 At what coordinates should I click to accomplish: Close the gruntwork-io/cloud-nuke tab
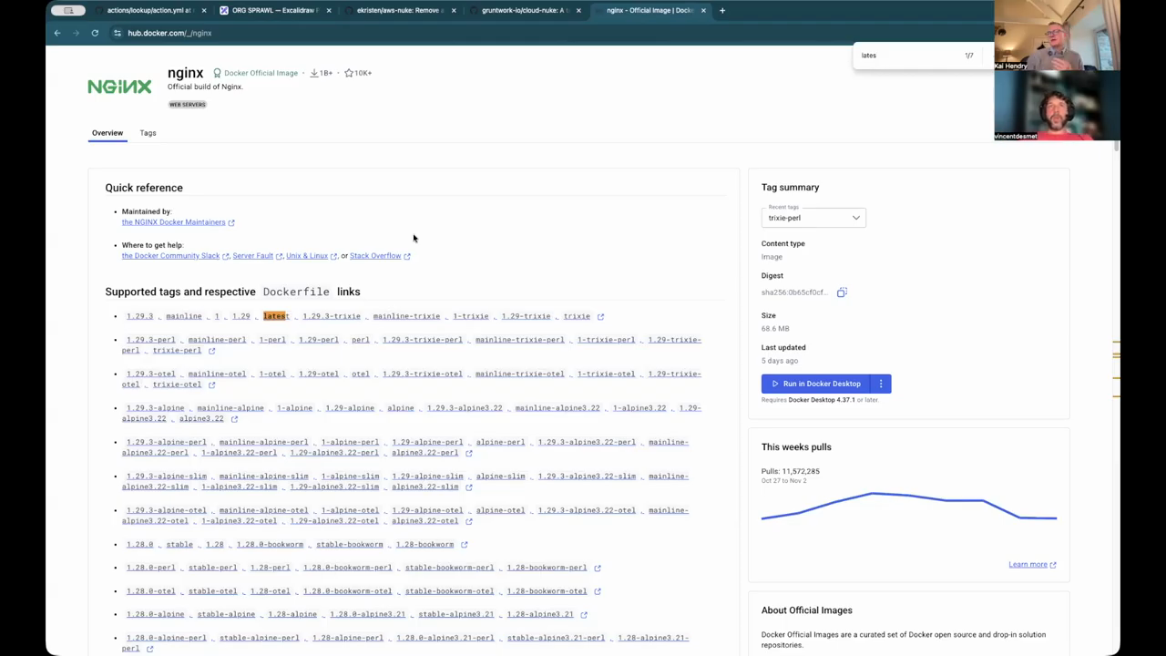pyautogui.click(x=578, y=11)
